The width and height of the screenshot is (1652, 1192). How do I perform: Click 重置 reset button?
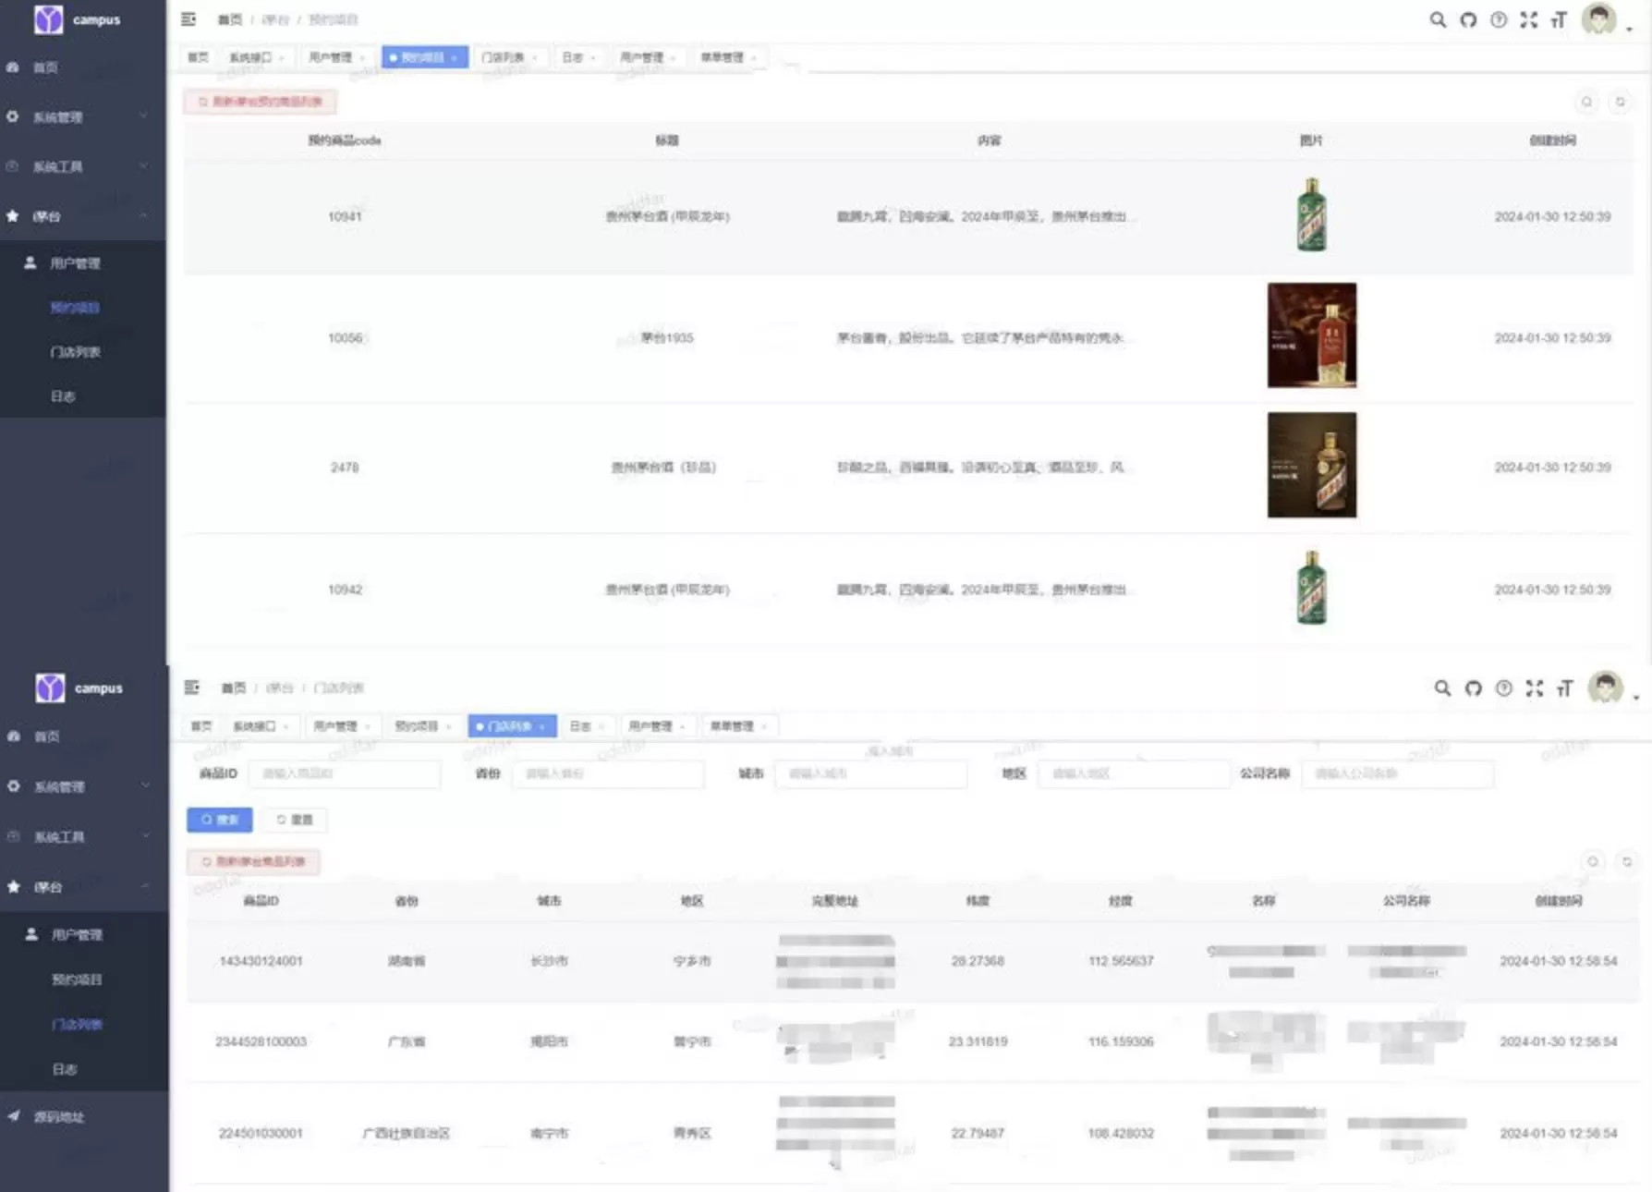click(x=295, y=820)
